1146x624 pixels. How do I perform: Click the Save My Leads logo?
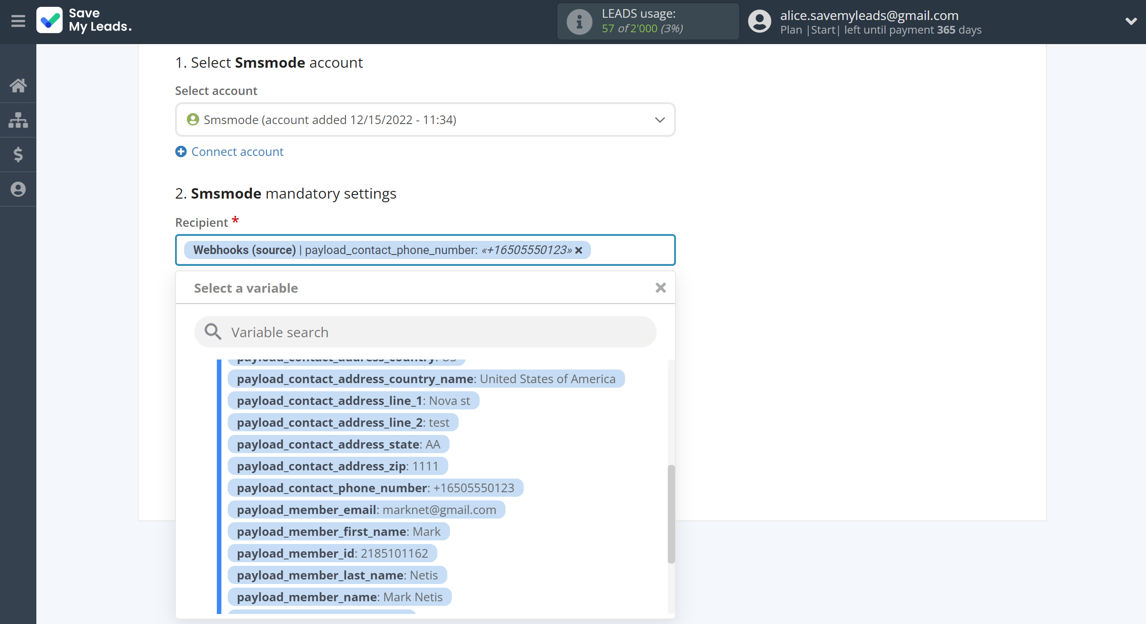pos(84,20)
